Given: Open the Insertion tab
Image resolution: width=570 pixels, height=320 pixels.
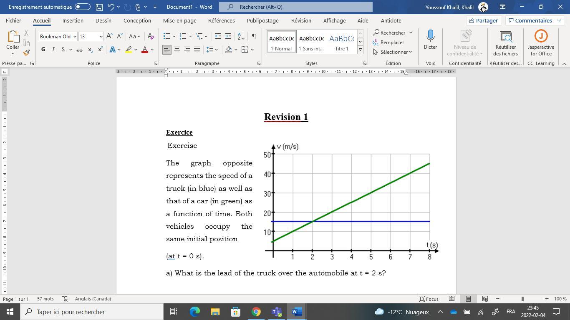Looking at the screenshot, I should click(73, 20).
